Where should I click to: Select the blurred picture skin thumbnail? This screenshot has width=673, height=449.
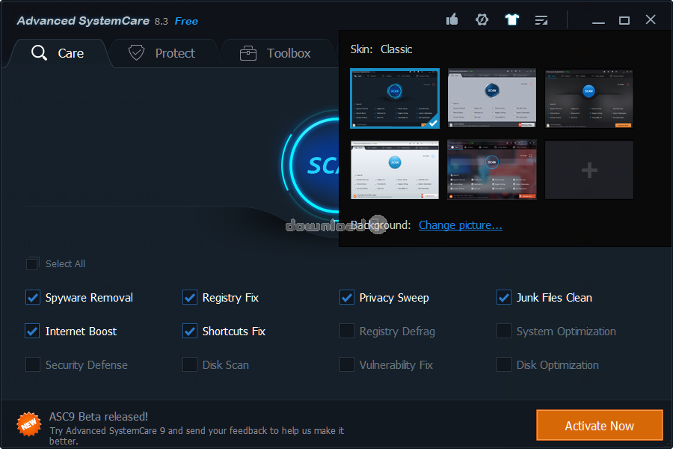coord(492,170)
